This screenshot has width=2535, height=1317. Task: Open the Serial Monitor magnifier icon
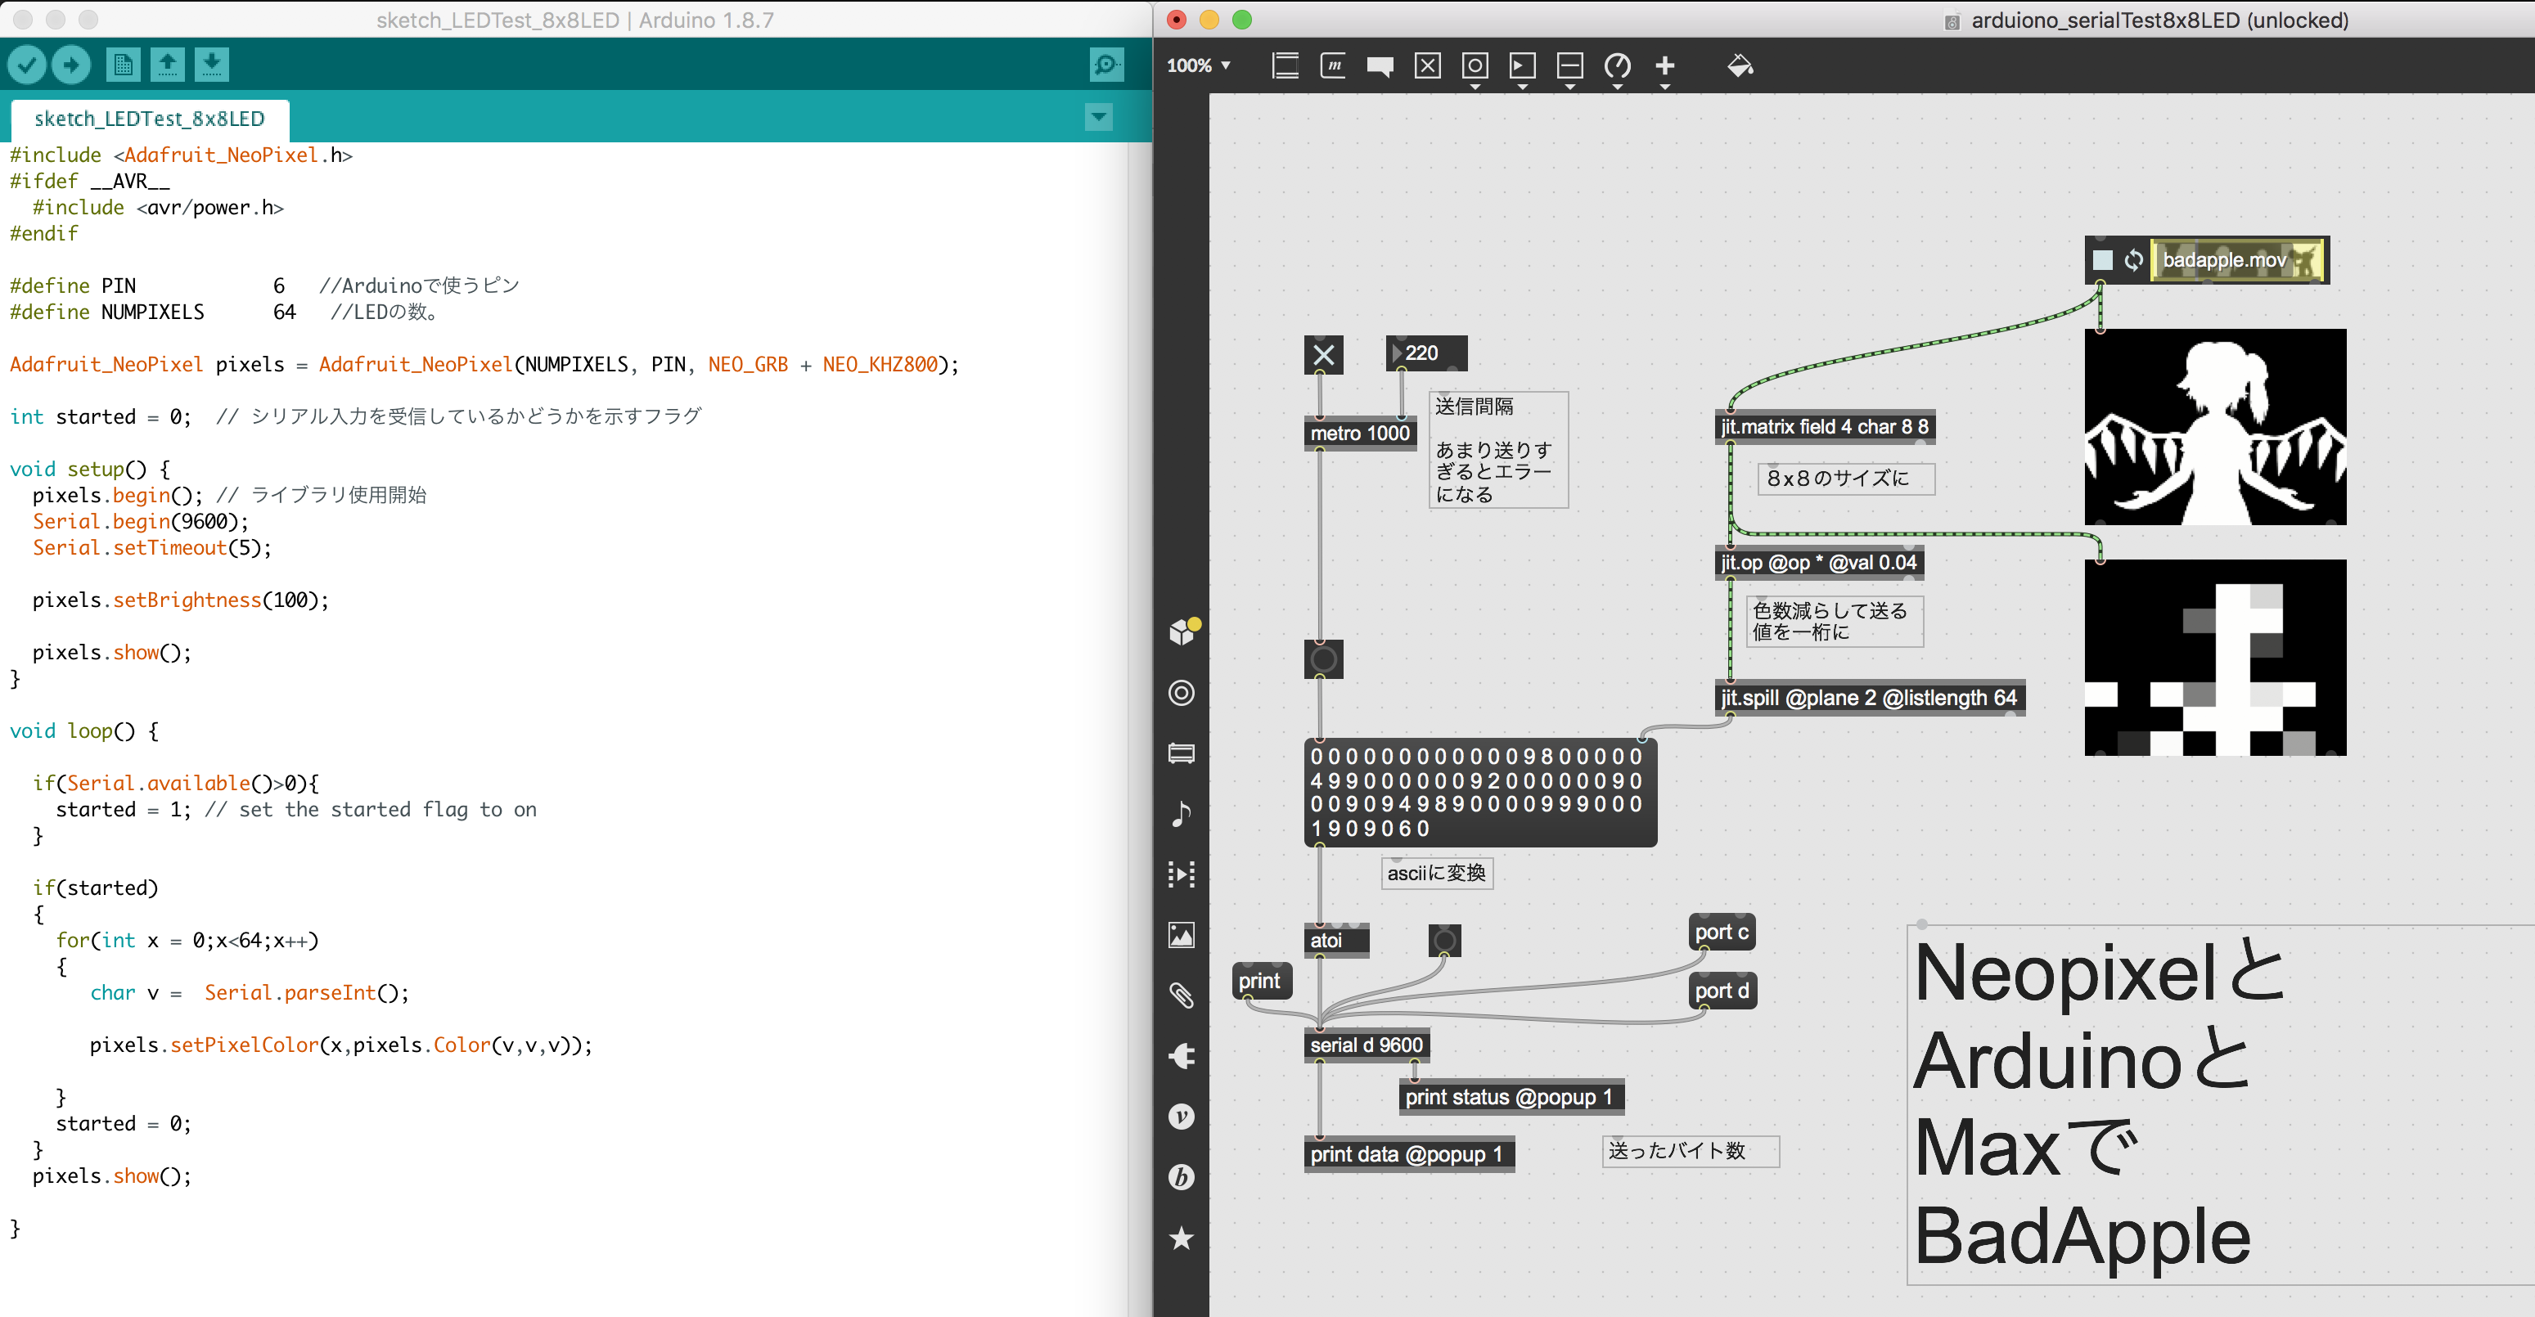tap(1106, 63)
